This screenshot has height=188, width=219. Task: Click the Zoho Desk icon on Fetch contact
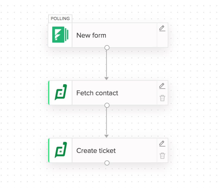pos(61,92)
